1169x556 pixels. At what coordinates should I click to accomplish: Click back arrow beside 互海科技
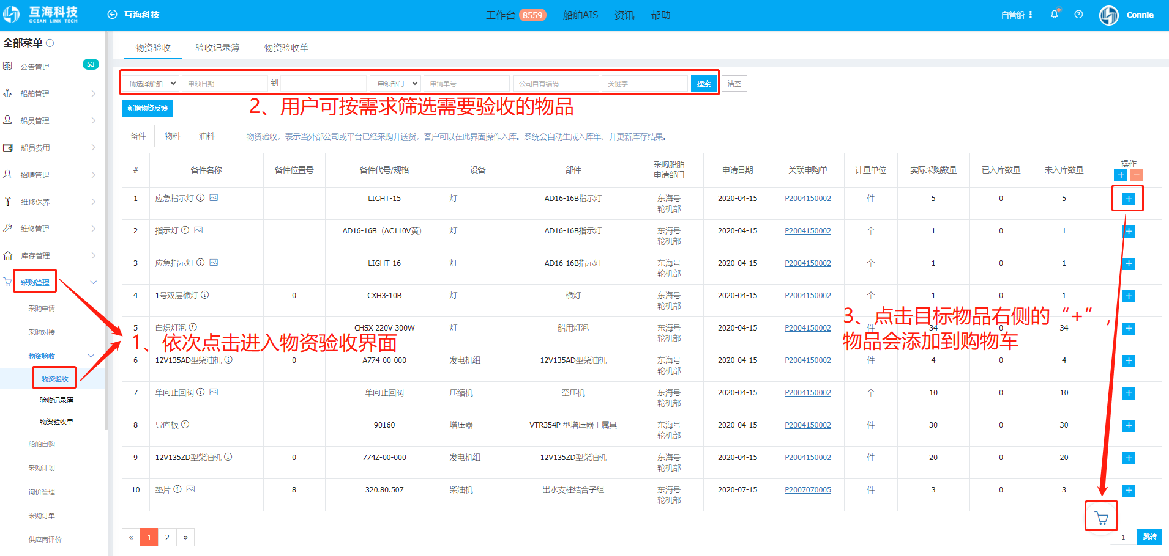point(112,15)
